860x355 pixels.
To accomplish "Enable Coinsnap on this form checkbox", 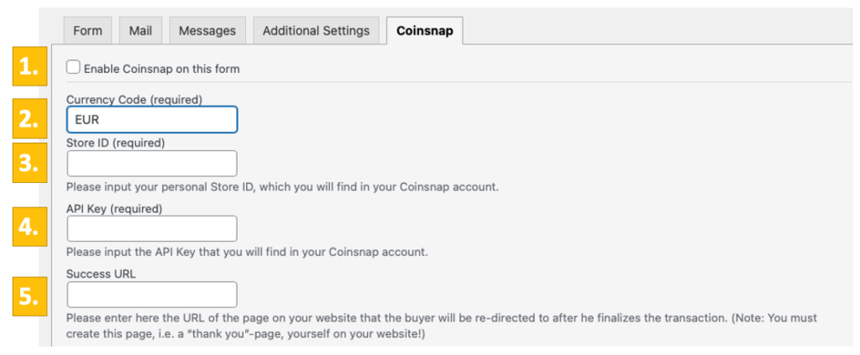I will tap(74, 67).
